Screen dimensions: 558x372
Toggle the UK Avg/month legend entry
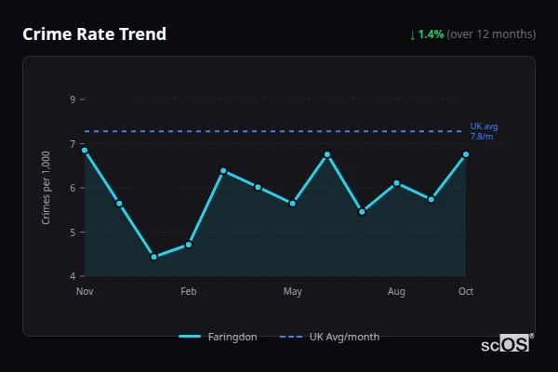coord(329,337)
